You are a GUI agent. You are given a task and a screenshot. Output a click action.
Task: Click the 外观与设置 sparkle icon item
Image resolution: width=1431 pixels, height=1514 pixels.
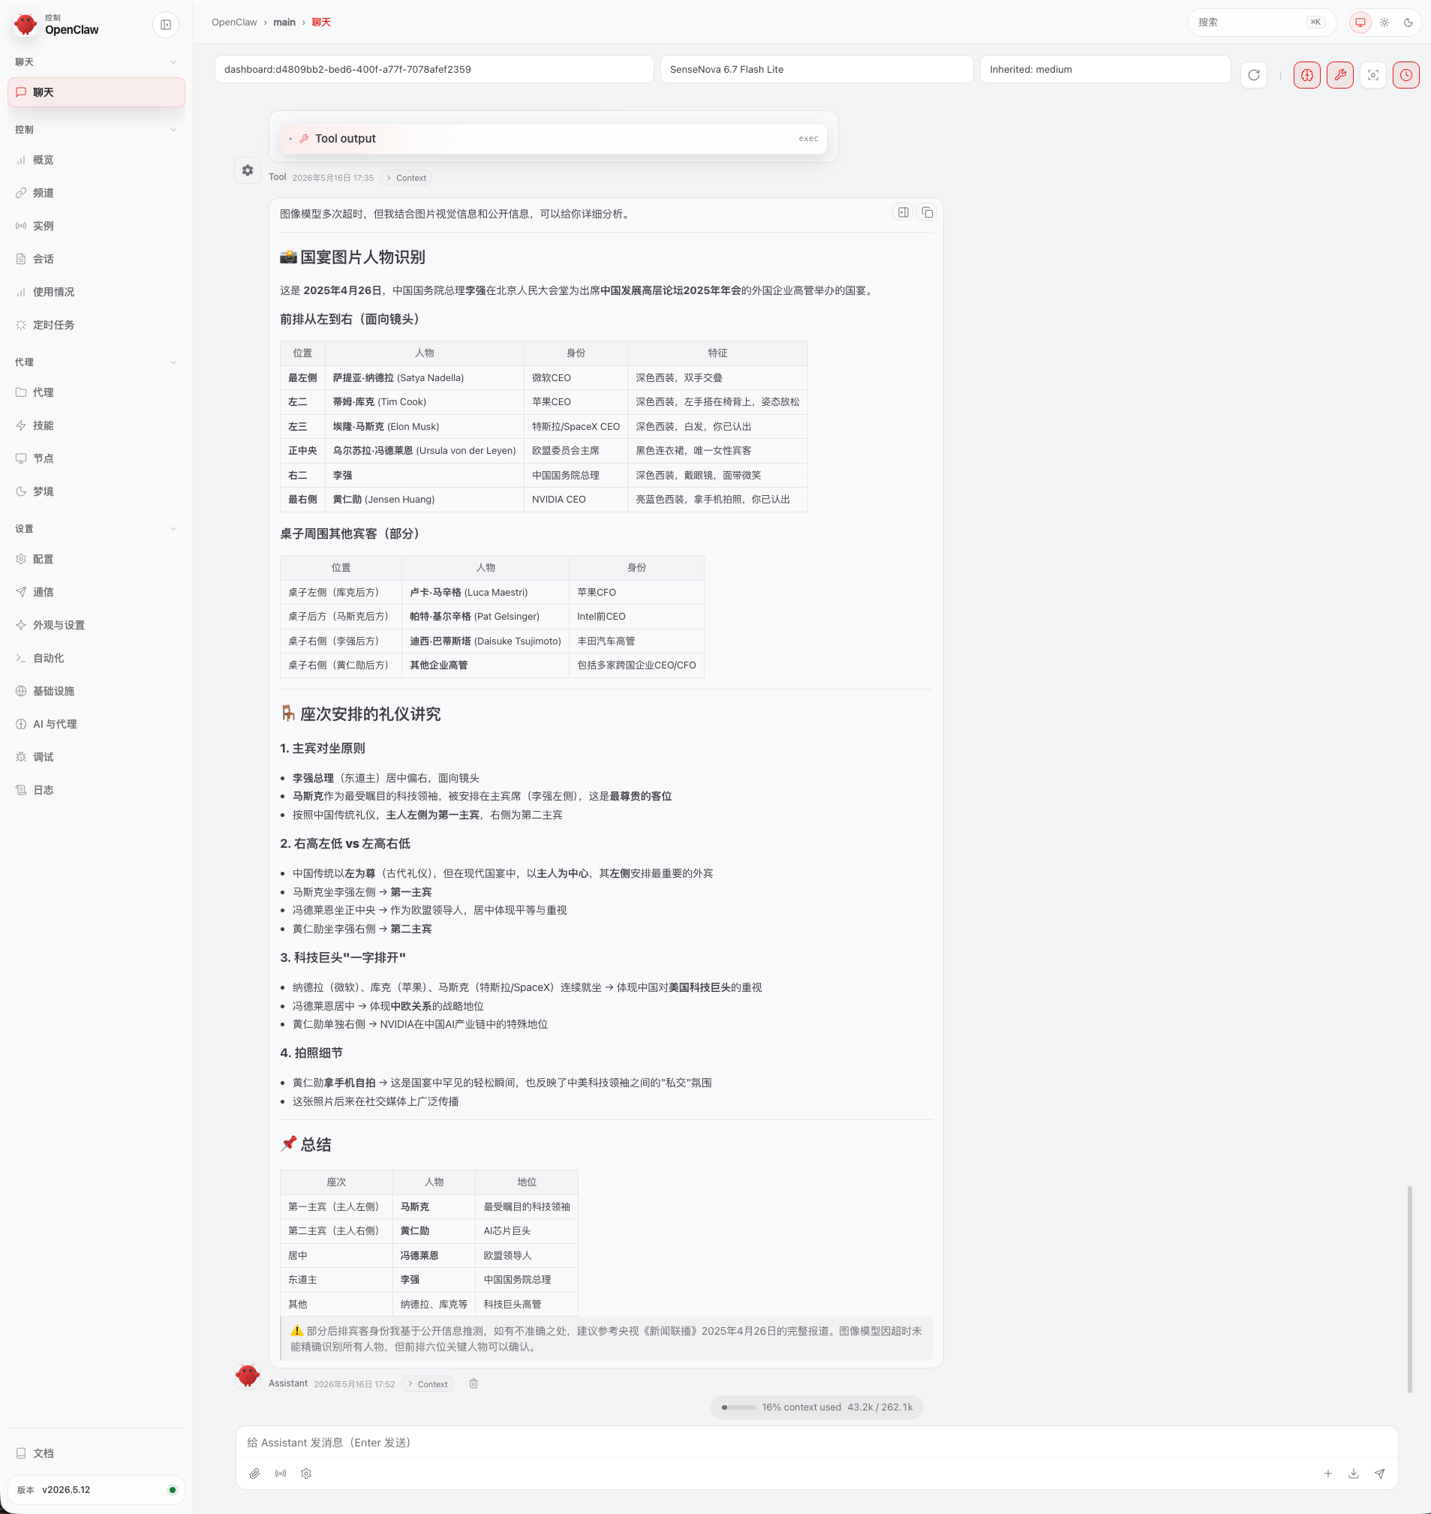click(96, 626)
